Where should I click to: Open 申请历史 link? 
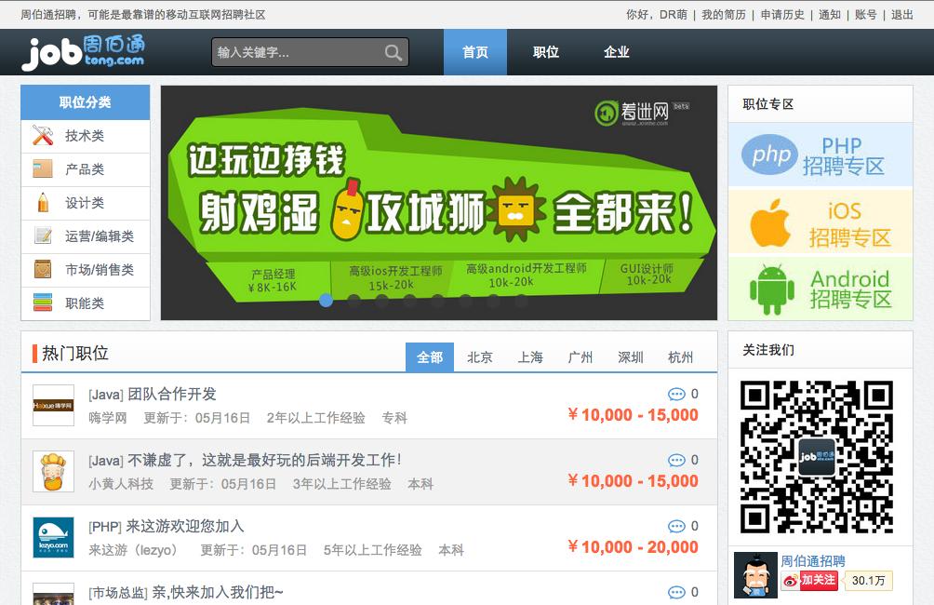click(782, 15)
